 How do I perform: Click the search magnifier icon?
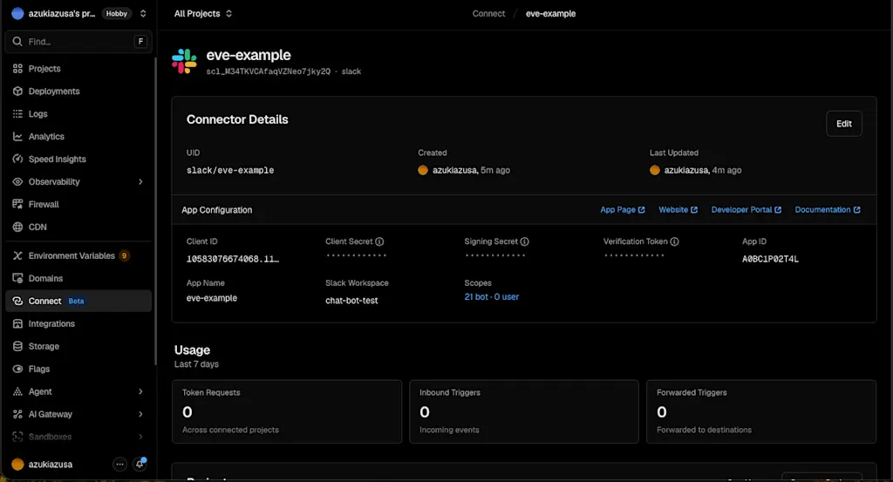[x=17, y=42]
